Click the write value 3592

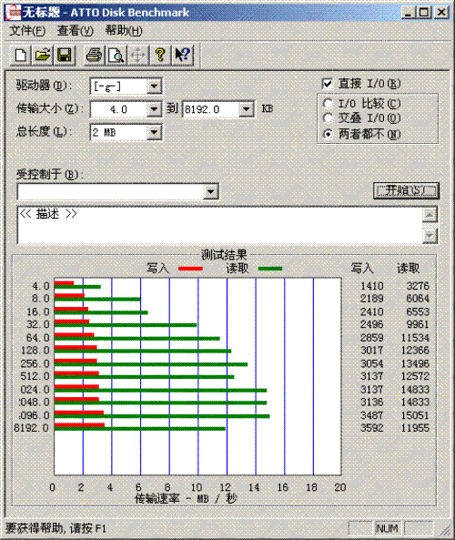(371, 428)
